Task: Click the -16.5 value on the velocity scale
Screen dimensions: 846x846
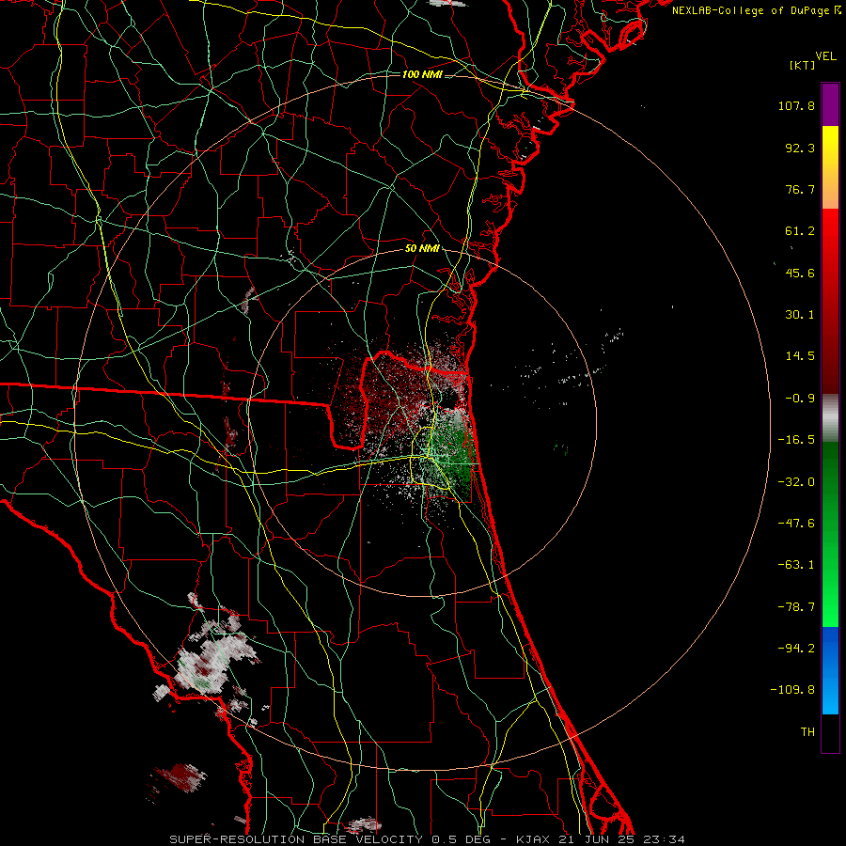Action: 796,440
